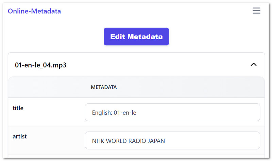The width and height of the screenshot is (272, 161).
Task: Open the hamburger menu icon
Action: click(x=256, y=11)
